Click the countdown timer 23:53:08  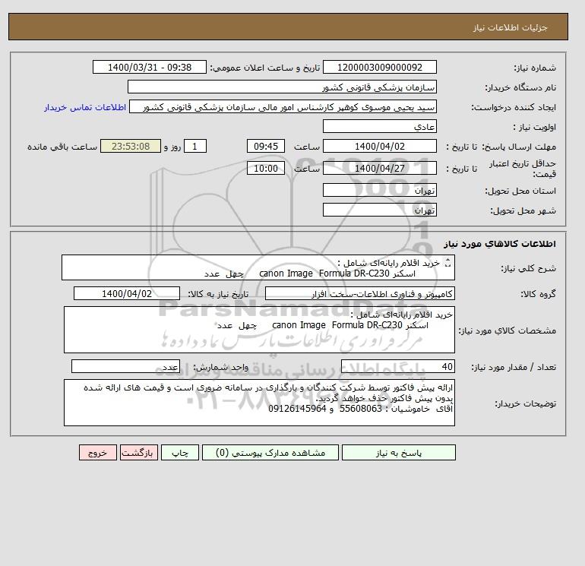point(131,147)
